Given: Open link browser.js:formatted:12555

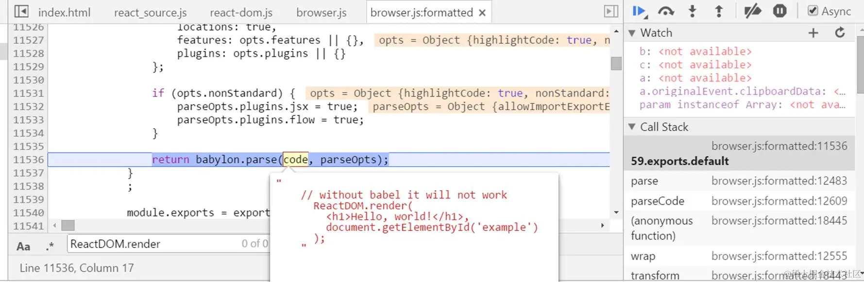Looking at the screenshot, I should point(779,256).
